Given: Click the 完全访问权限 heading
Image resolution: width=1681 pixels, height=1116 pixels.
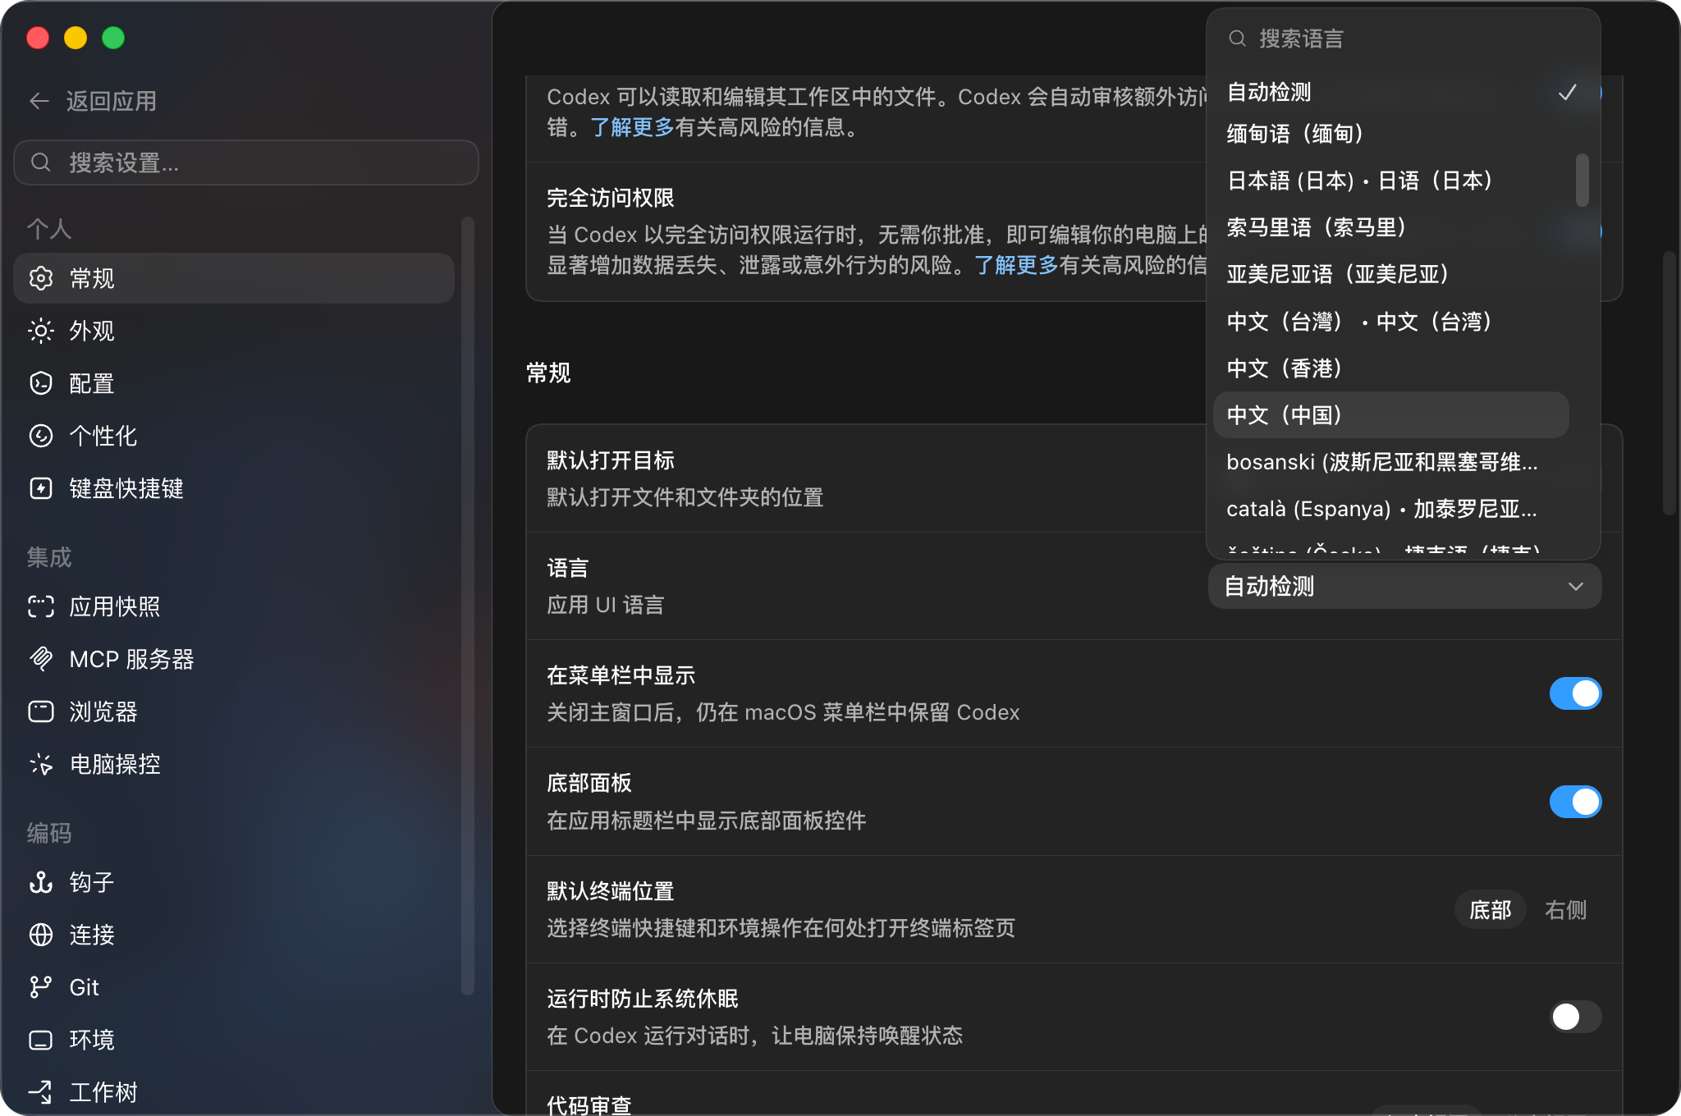Looking at the screenshot, I should pos(611,198).
